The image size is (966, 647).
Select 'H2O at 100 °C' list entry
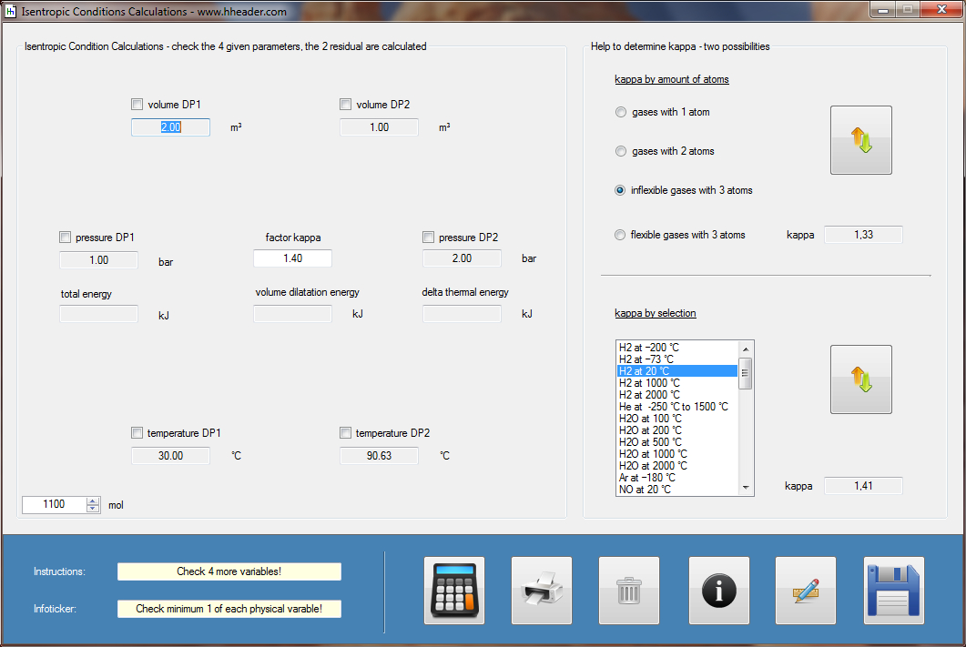point(677,419)
